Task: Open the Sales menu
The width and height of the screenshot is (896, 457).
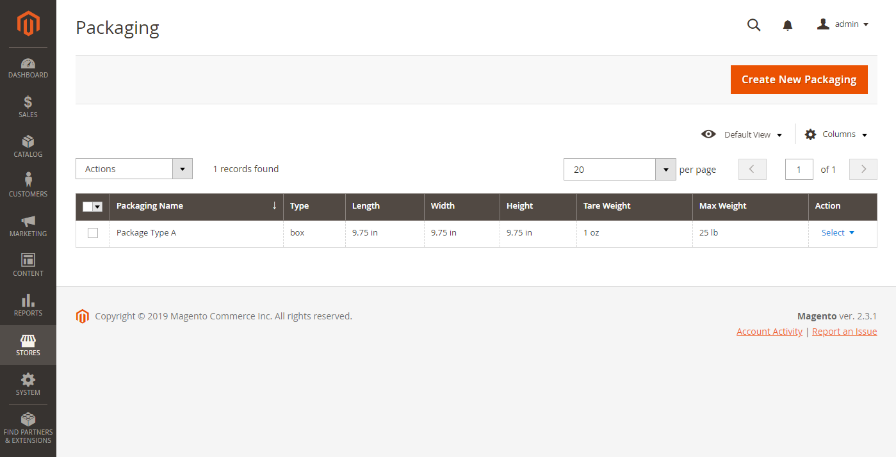Action: pos(28,108)
